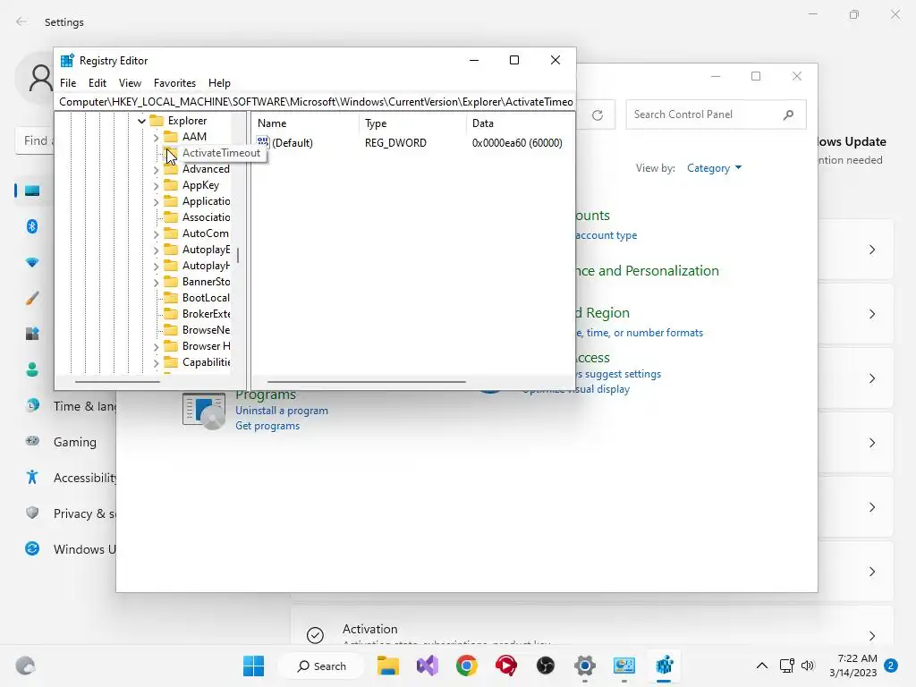Select the Network wifi icon in Settings sidebar
This screenshot has height=687, width=916.
tap(32, 262)
